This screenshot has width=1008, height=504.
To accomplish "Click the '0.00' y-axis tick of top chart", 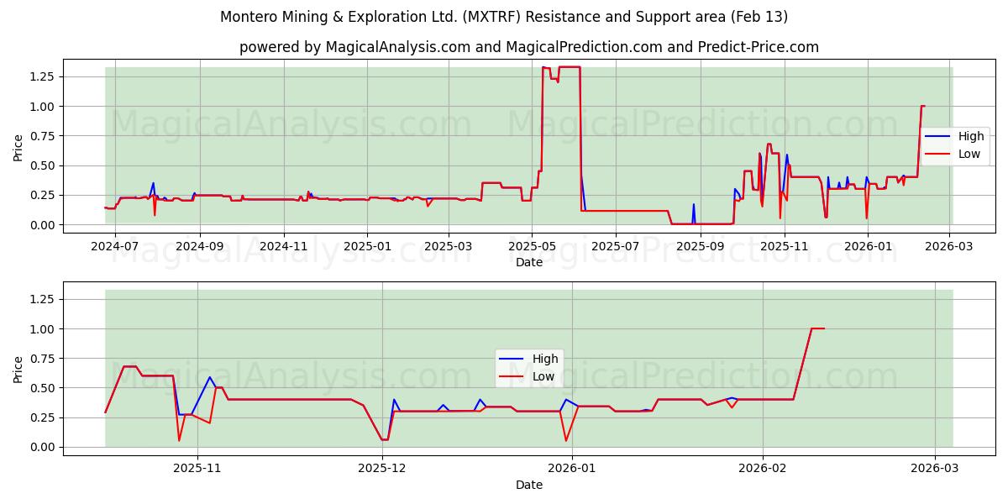I will (44, 225).
